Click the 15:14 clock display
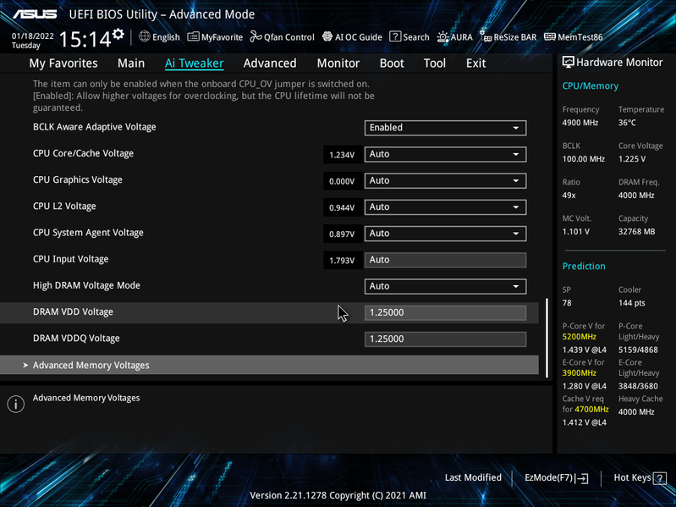Image resolution: width=676 pixels, height=507 pixels. [85, 39]
